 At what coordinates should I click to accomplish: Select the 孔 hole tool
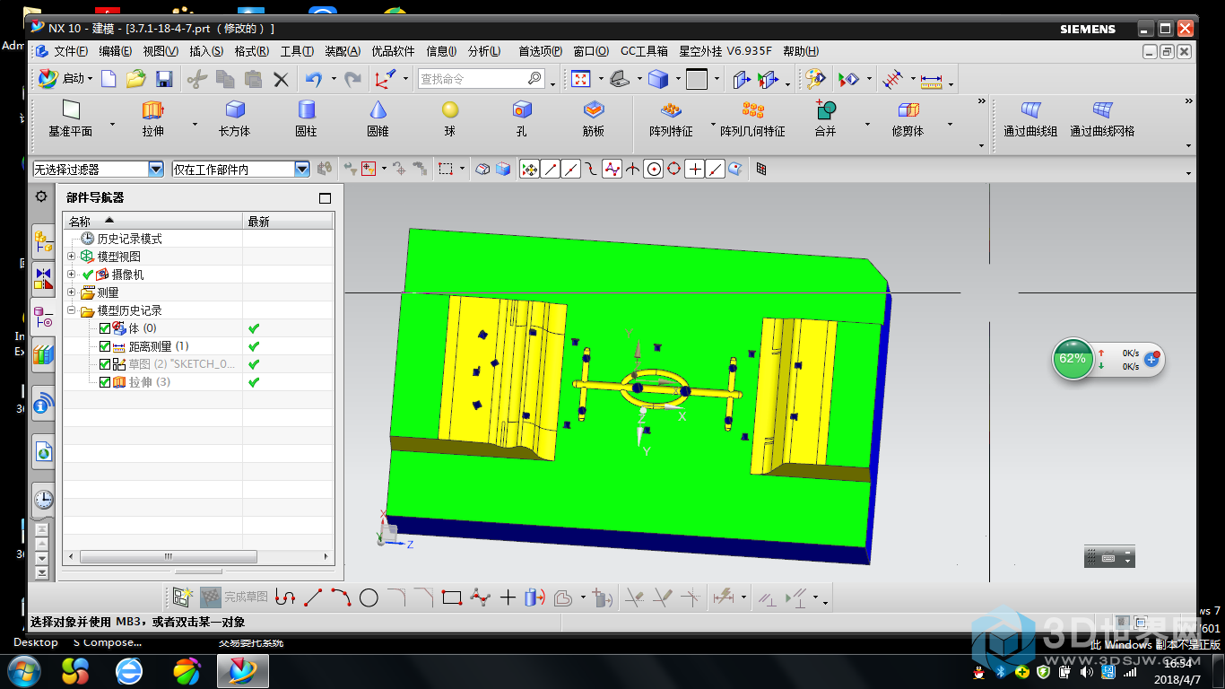(522, 118)
